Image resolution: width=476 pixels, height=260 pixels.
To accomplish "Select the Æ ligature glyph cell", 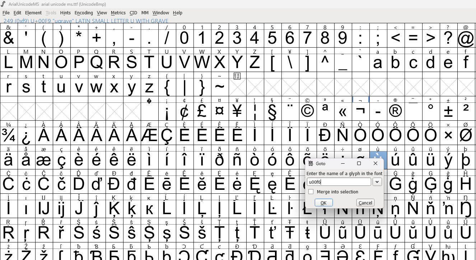I will tap(149, 136).
